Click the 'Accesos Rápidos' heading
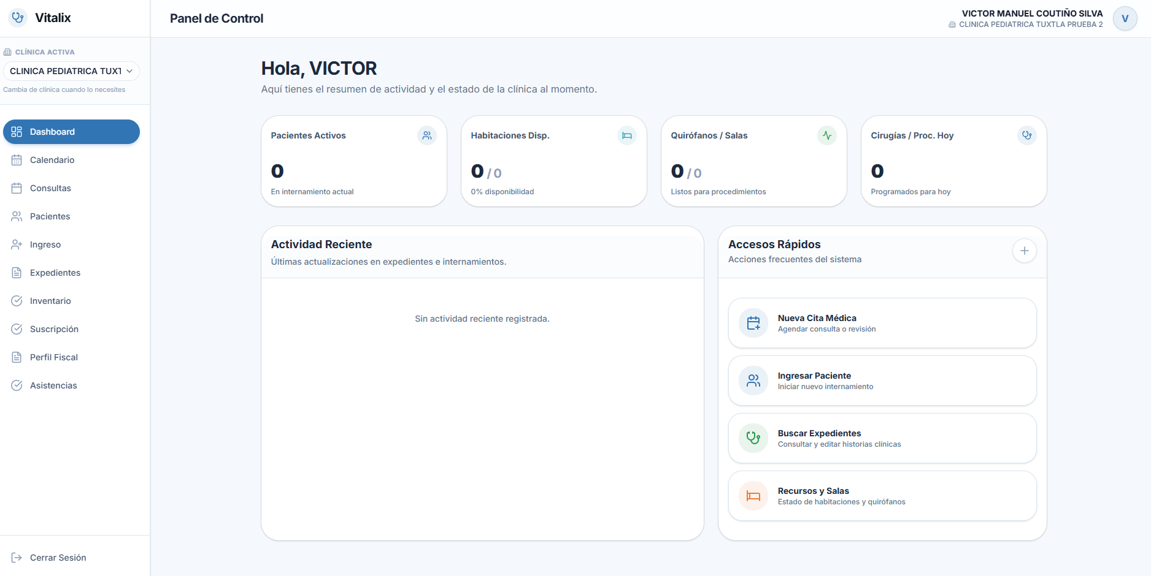Screen dimensions: 1151x576 tap(774, 244)
